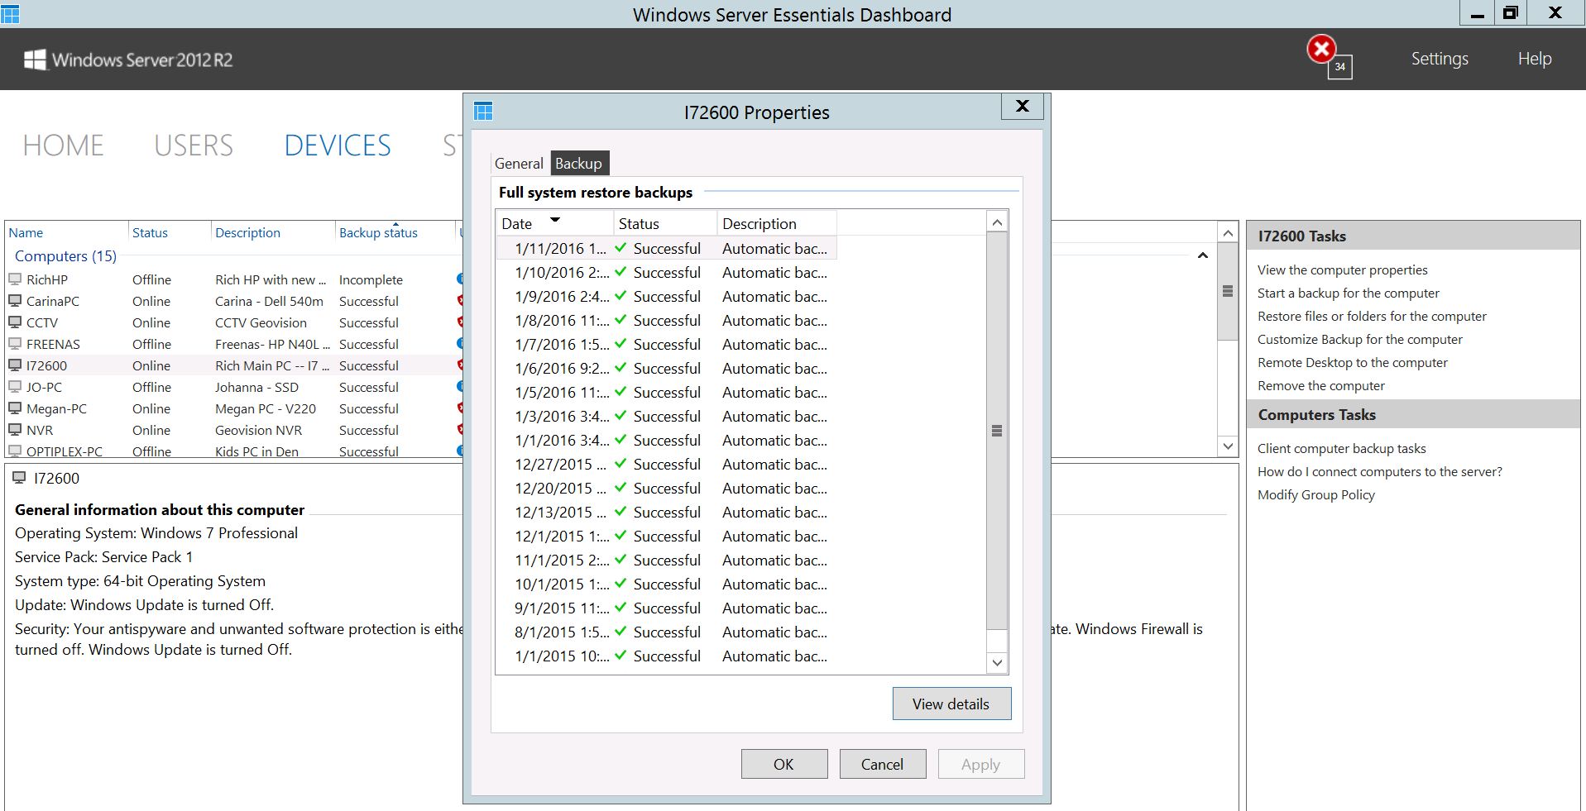Collapse the Computers (15) group chevron
This screenshot has height=811, width=1586.
coord(1203,255)
